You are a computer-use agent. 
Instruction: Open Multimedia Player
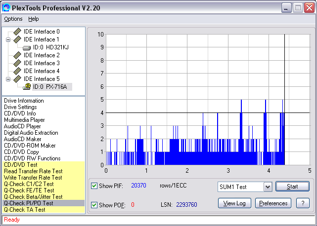coord(24,120)
